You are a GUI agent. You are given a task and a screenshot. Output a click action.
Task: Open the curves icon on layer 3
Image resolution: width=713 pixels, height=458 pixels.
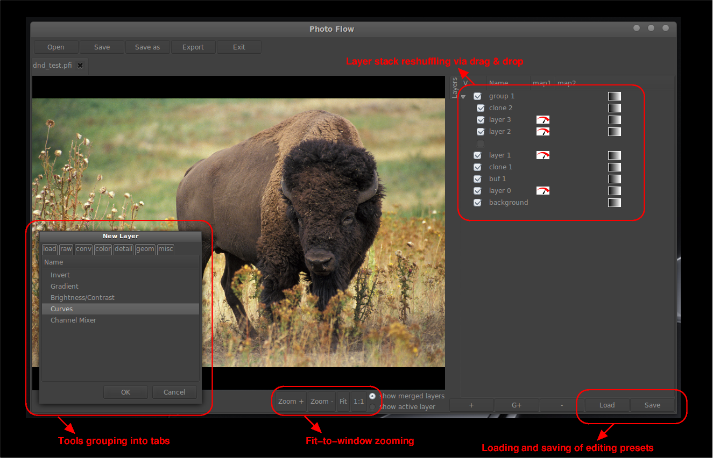coord(543,120)
